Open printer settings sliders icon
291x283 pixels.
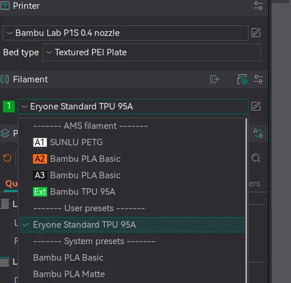point(258,5)
